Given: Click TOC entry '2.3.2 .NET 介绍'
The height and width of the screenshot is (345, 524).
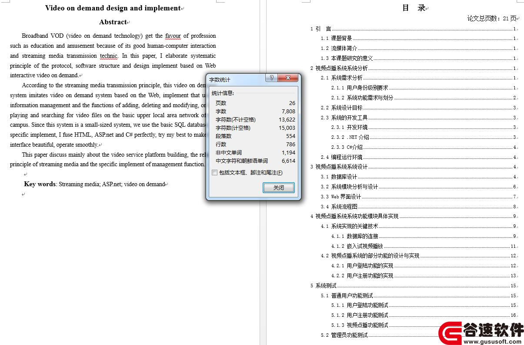Looking at the screenshot, I should (x=424, y=138).
